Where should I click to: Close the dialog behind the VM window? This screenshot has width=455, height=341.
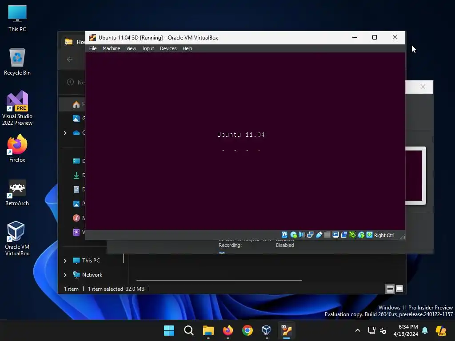click(423, 87)
